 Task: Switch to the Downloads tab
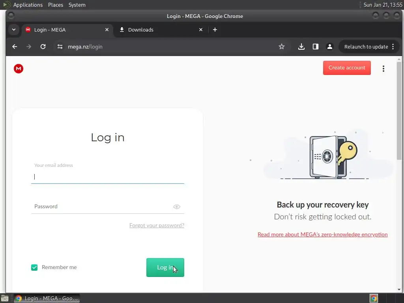pos(161,30)
